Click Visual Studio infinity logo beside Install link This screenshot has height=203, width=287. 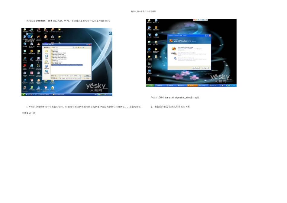pyautogui.click(x=174, y=49)
